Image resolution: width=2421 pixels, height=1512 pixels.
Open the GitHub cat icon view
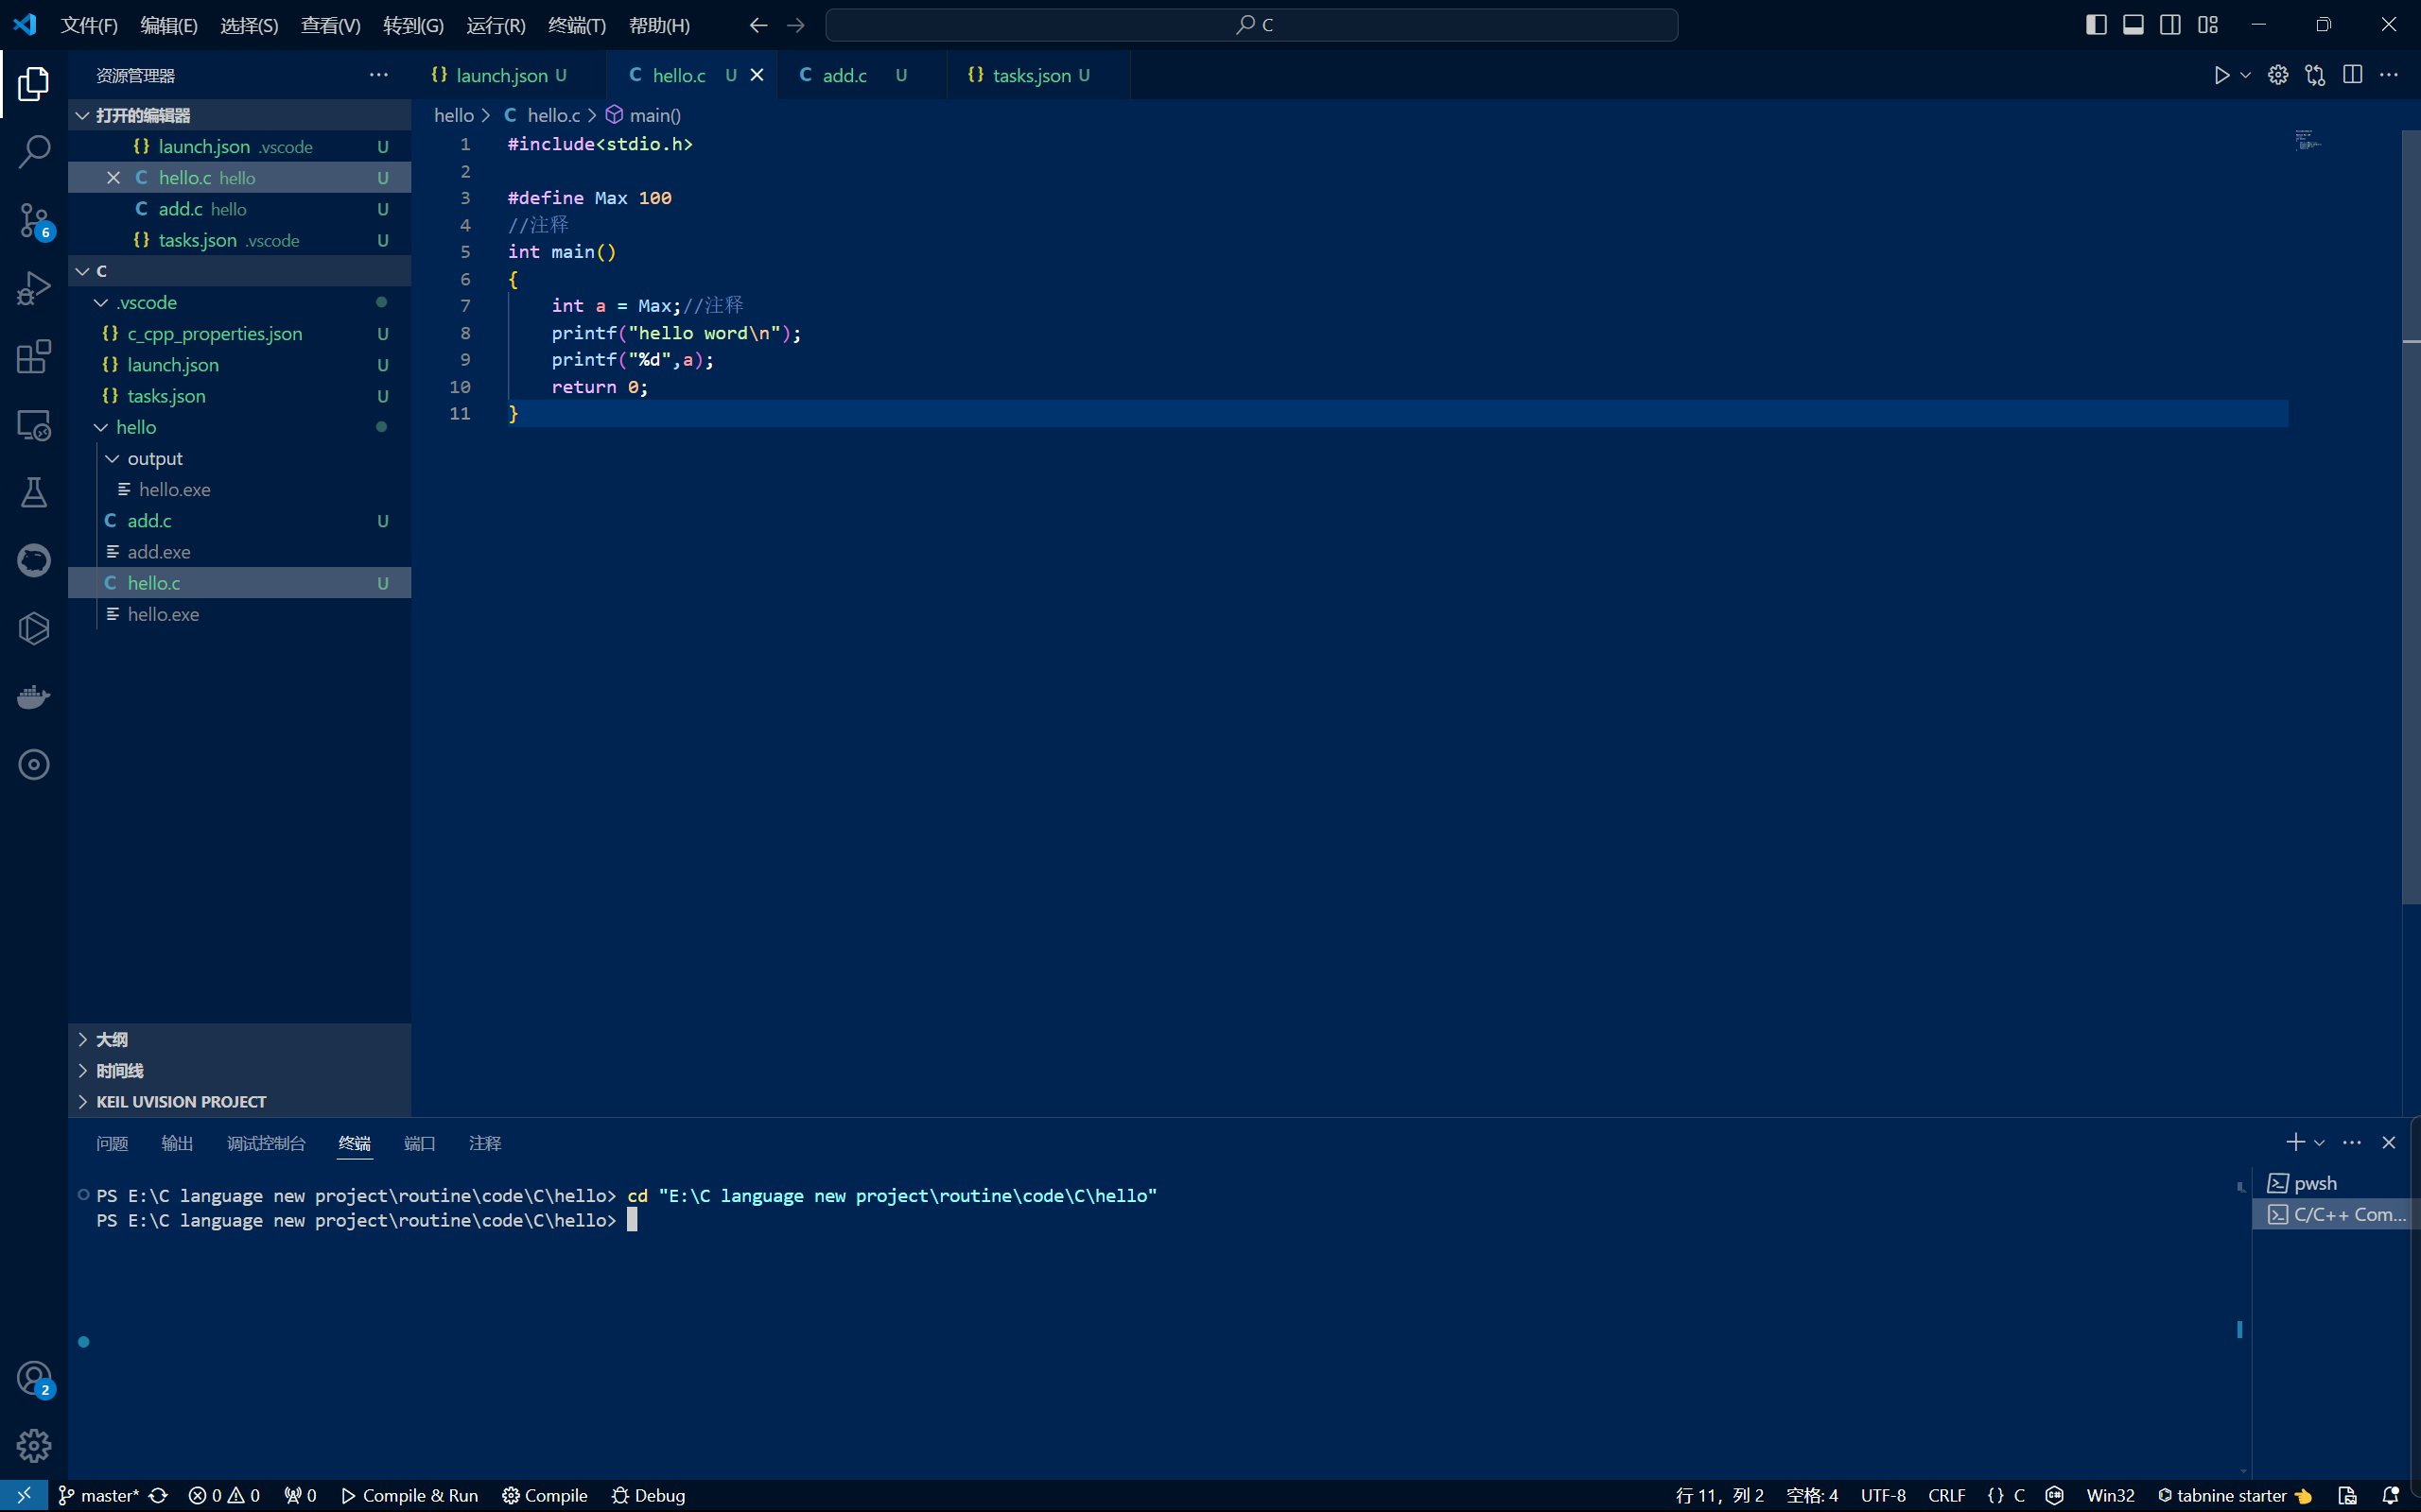coord(33,560)
